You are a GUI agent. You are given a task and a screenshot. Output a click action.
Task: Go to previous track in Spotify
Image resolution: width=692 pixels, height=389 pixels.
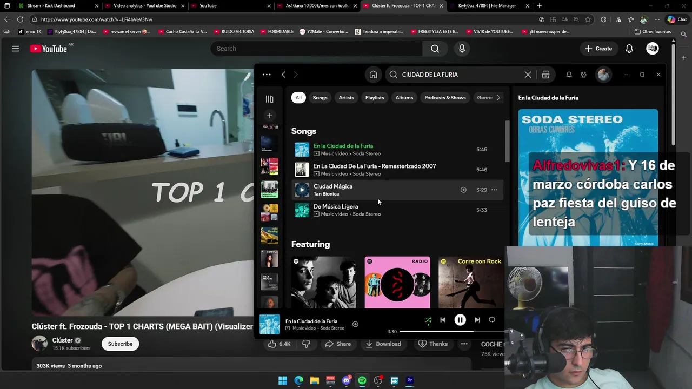tap(443, 320)
